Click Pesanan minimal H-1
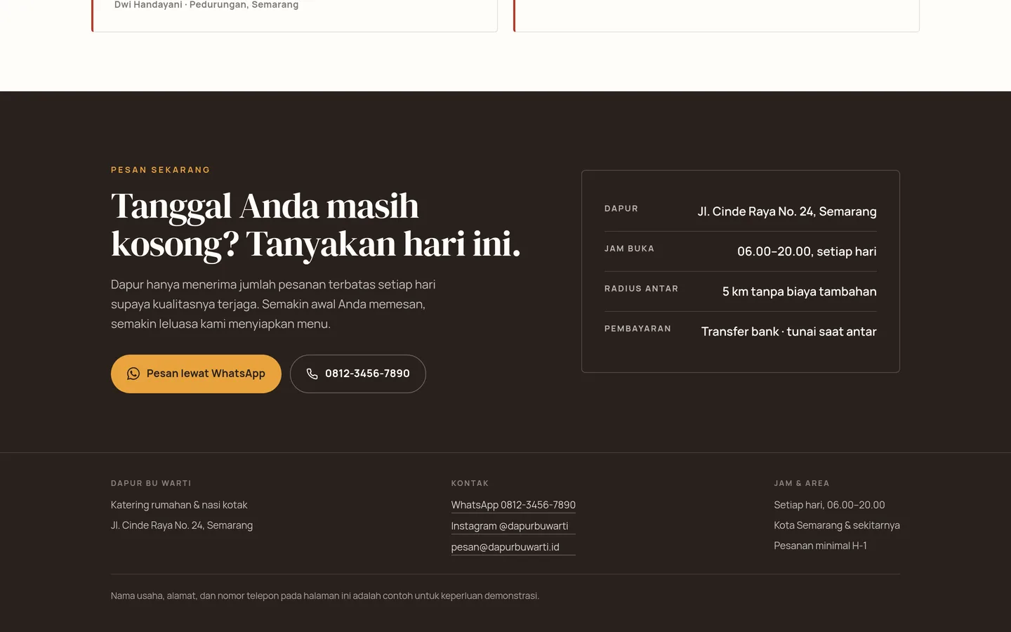Viewport: 1011px width, 632px height. (x=820, y=546)
